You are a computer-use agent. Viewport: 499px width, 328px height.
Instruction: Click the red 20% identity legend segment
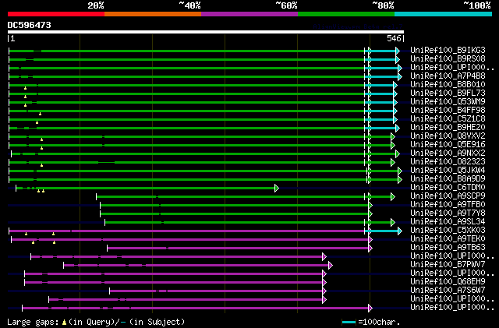pos(56,14)
